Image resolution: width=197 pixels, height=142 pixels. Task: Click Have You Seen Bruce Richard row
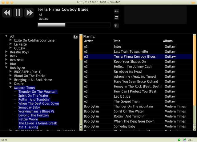click(138, 82)
